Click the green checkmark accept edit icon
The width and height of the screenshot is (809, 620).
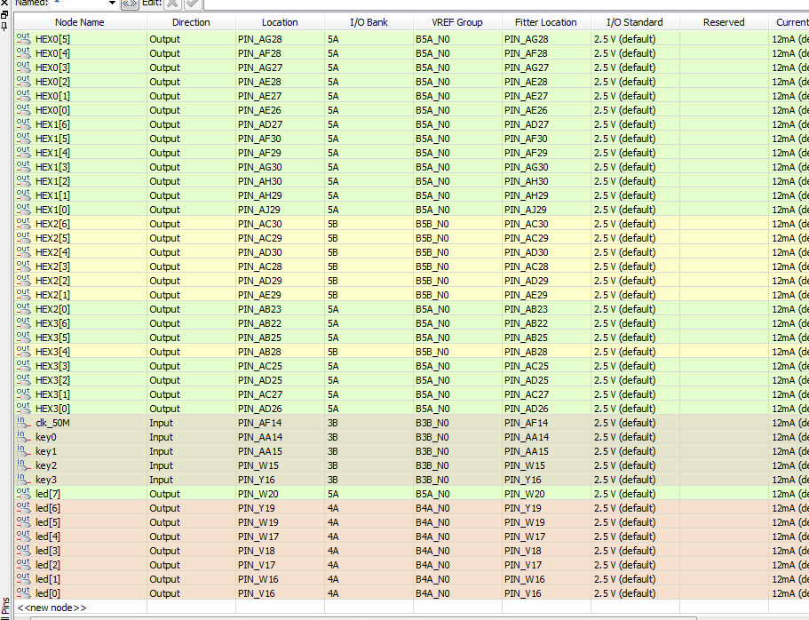pyautogui.click(x=193, y=4)
